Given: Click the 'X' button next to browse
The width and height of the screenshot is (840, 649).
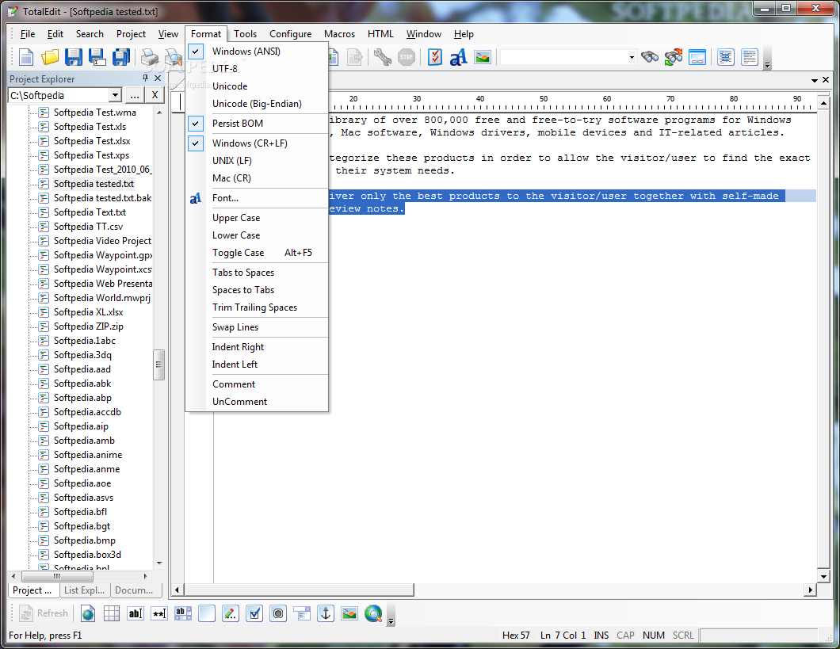Looking at the screenshot, I should click(155, 95).
